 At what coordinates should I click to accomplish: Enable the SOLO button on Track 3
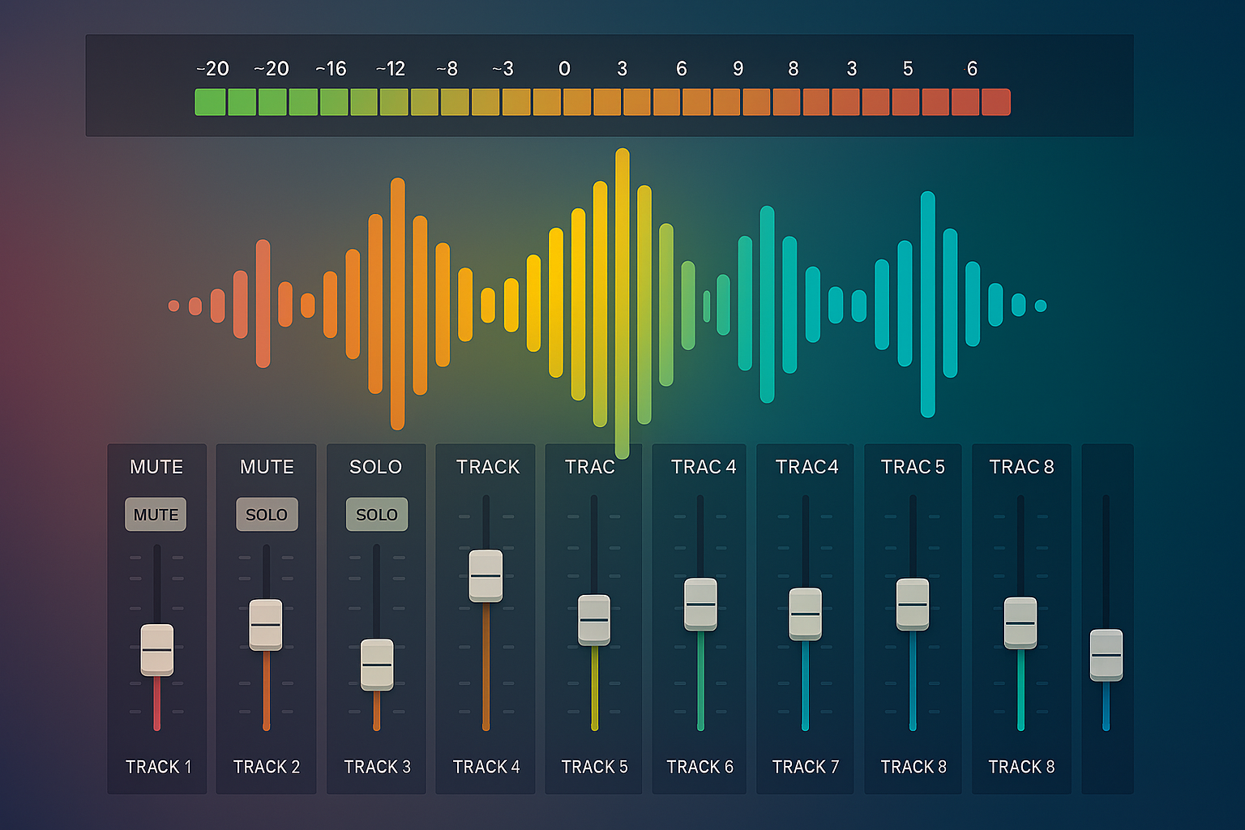377,515
